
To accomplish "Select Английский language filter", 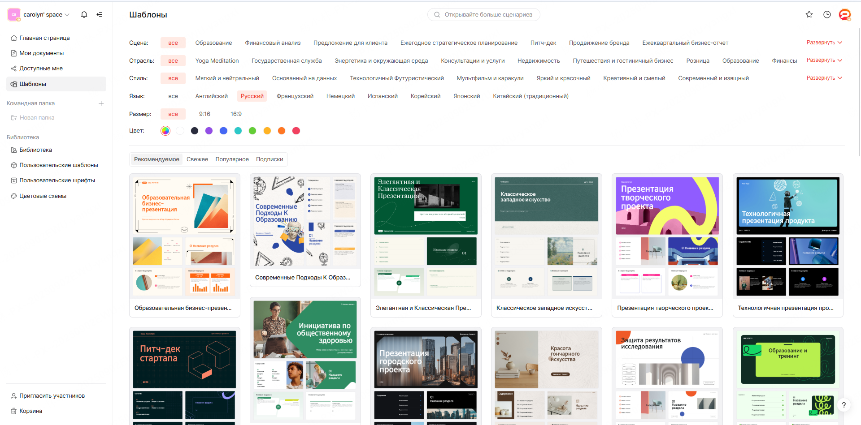I will point(211,96).
